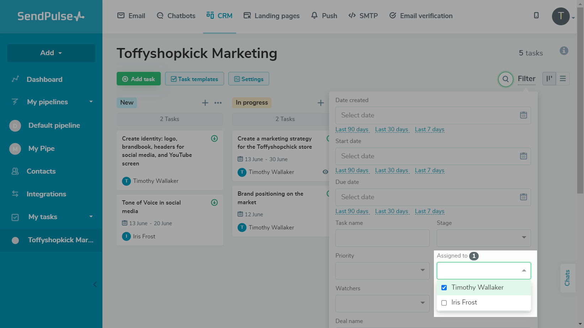Click the plus icon in New column
The image size is (584, 328).
[x=205, y=103]
